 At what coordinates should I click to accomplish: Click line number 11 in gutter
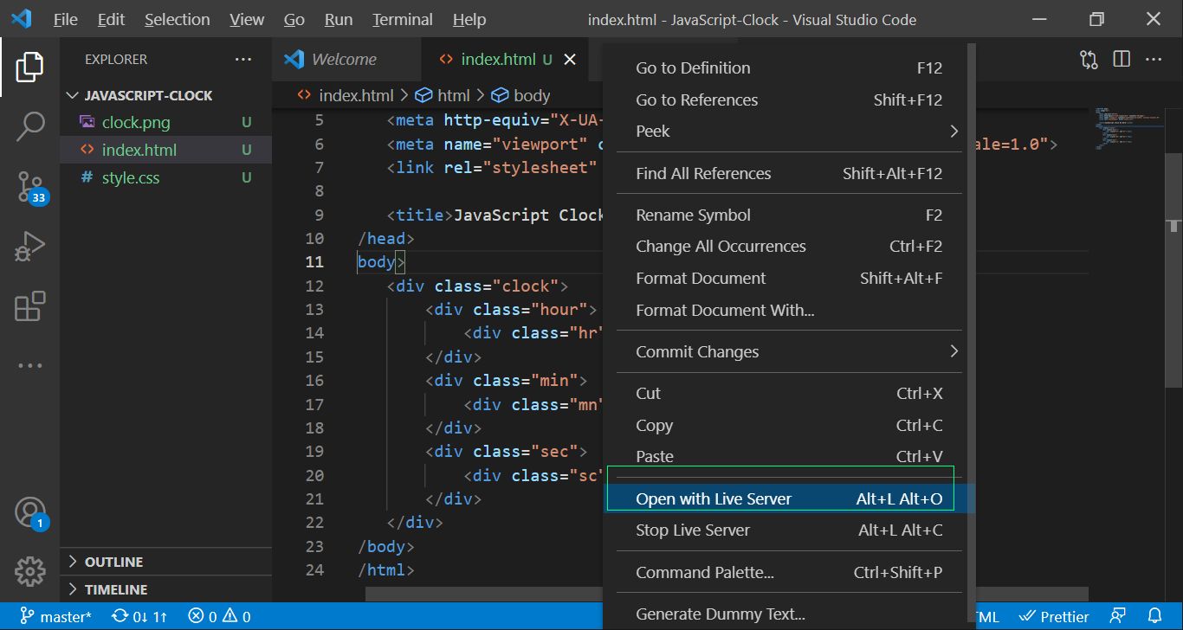pos(314,262)
